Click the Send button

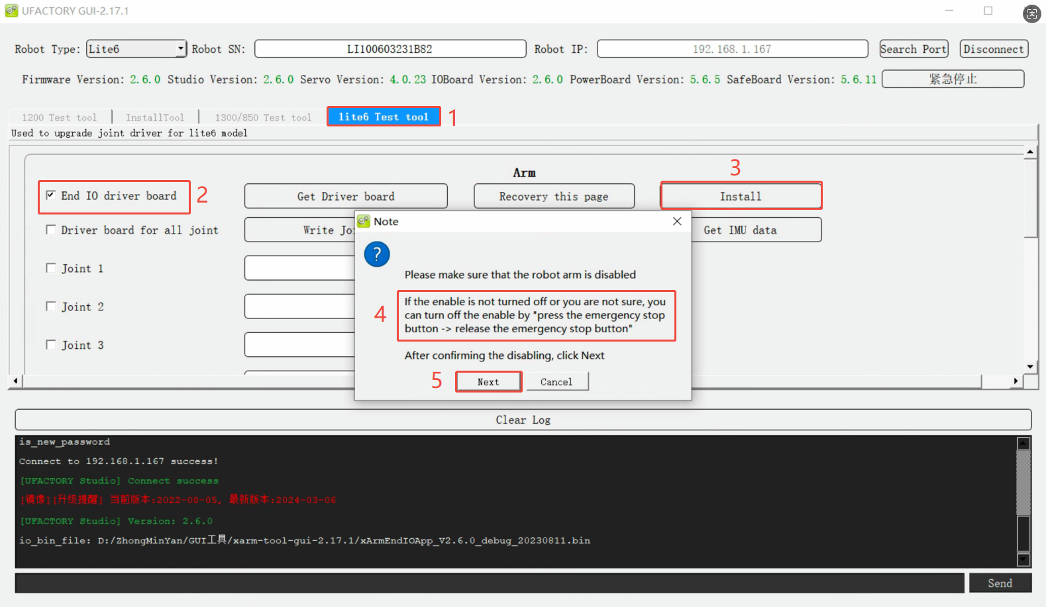1000,583
